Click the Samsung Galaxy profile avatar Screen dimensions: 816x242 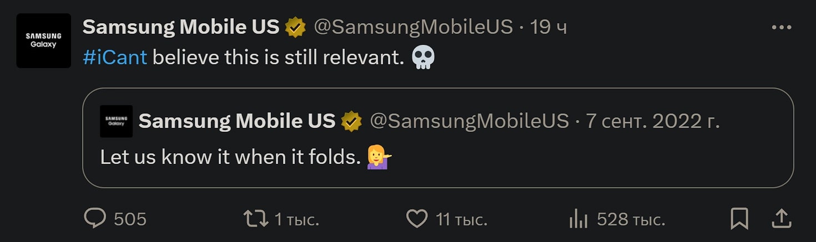click(x=43, y=41)
